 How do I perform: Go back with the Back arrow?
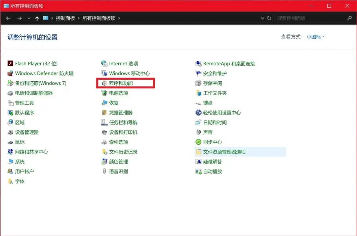point(8,18)
